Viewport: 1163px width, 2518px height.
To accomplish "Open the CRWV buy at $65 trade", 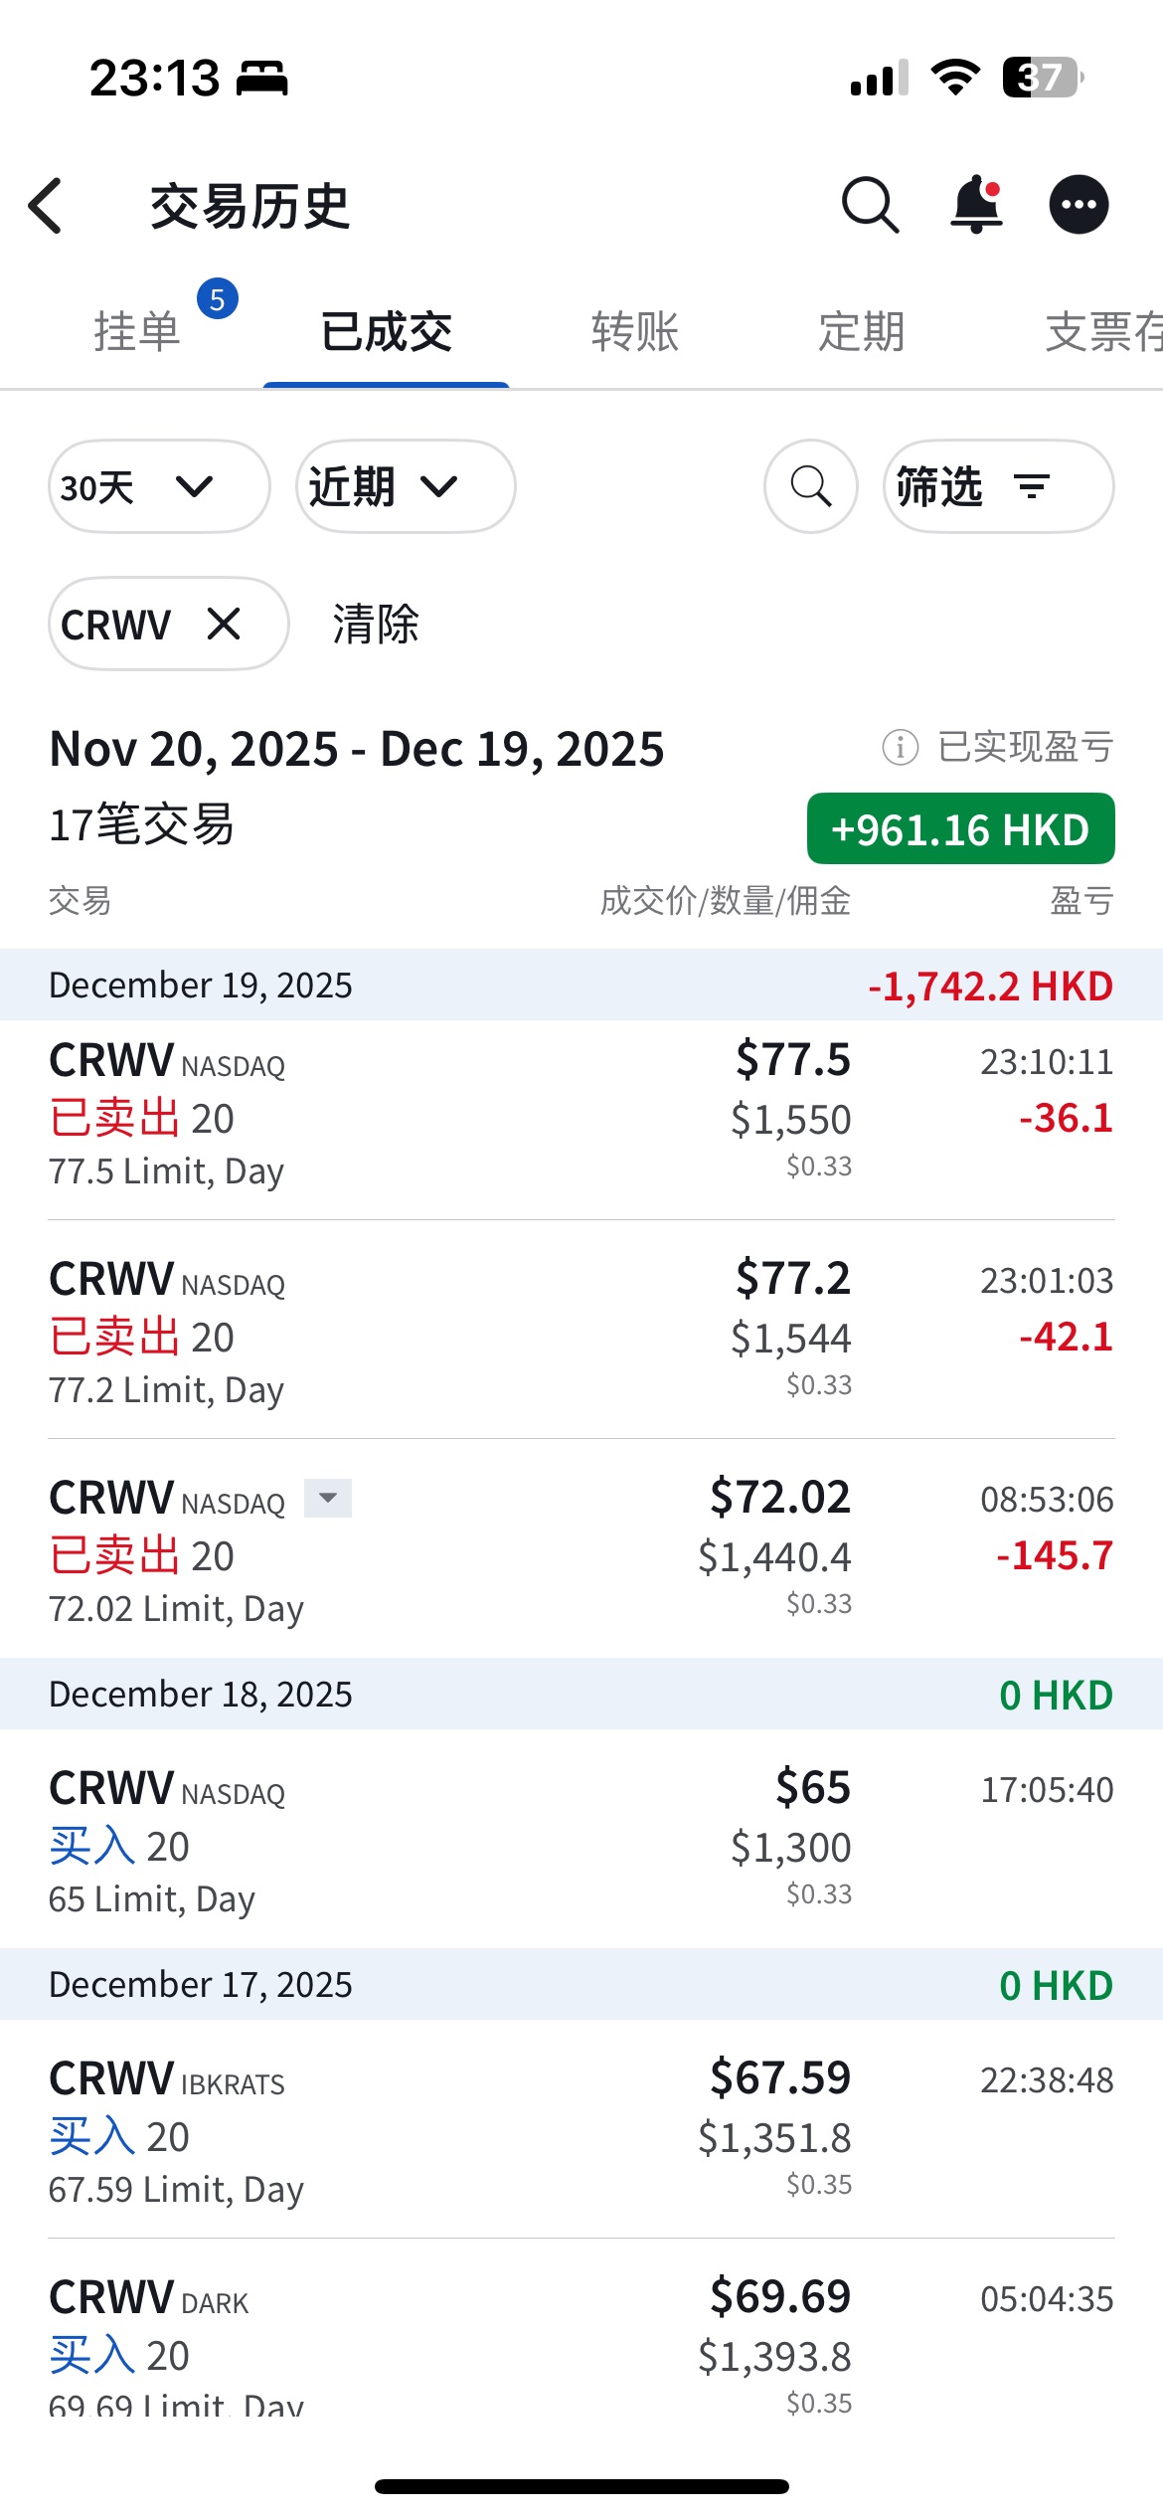I will [581, 1842].
